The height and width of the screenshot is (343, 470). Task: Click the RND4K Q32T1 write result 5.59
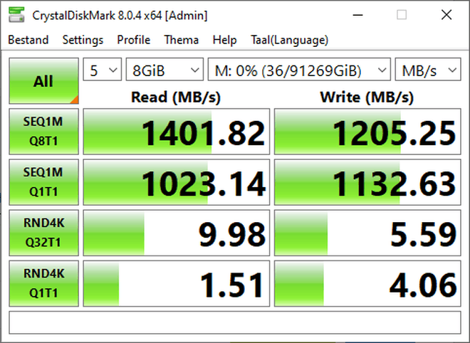pyautogui.click(x=367, y=233)
